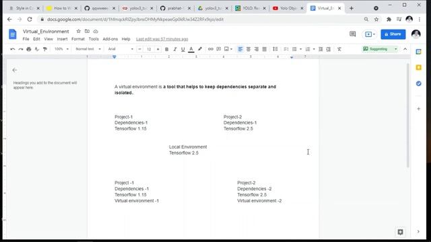Open the Explore button

click(x=400, y=232)
